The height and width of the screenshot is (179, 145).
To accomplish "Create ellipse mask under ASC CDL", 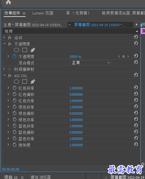I will pos(17,82).
